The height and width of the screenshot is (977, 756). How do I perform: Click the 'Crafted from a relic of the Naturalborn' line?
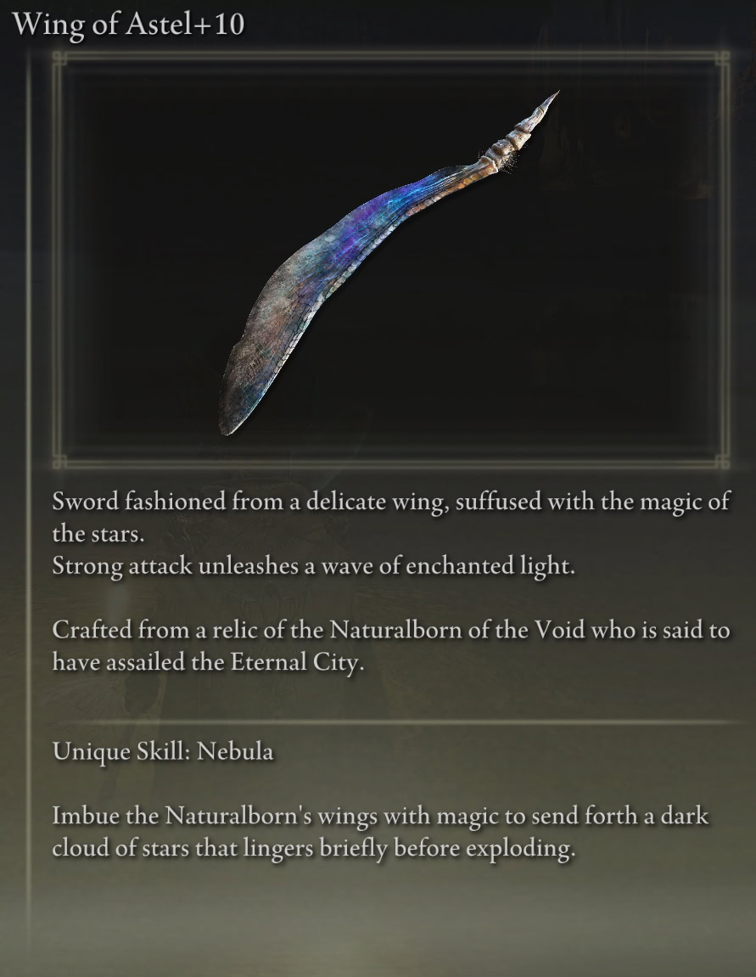tap(391, 631)
